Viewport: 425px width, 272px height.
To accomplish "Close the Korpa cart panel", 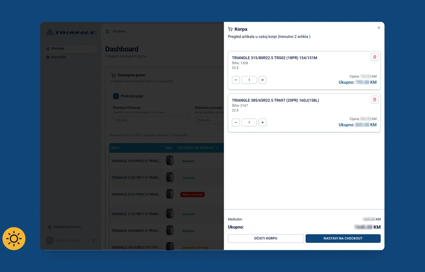I will pyautogui.click(x=379, y=28).
